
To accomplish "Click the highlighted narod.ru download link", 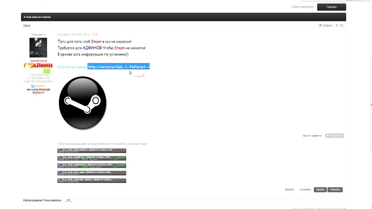I will (119, 67).
